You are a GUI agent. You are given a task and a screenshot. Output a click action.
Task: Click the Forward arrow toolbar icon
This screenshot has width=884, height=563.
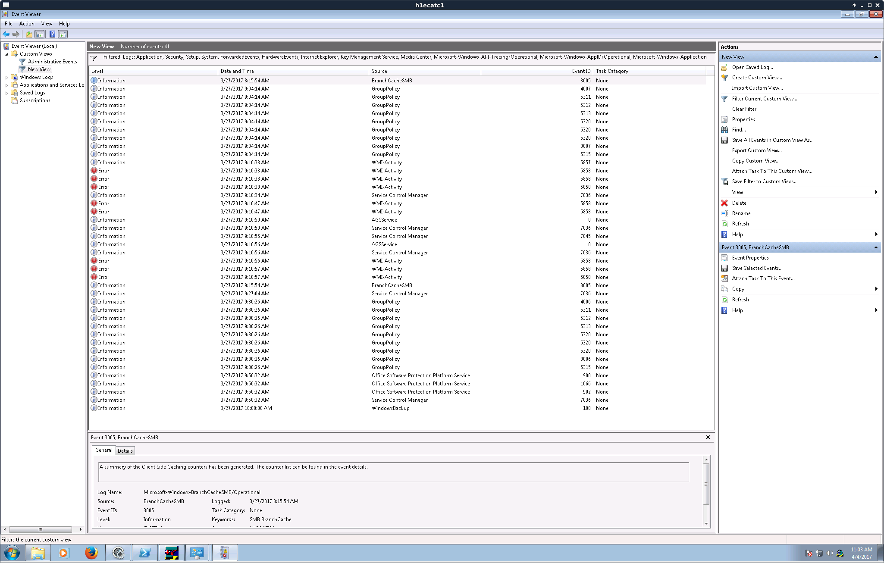[x=16, y=34]
